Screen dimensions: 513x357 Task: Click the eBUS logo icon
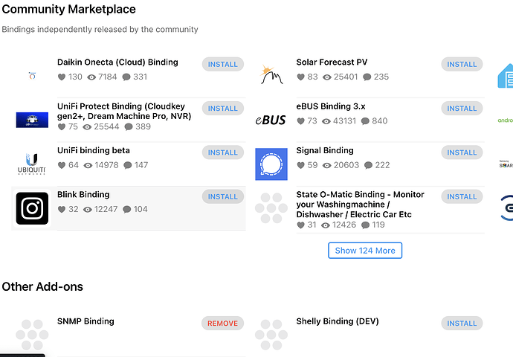(x=271, y=120)
